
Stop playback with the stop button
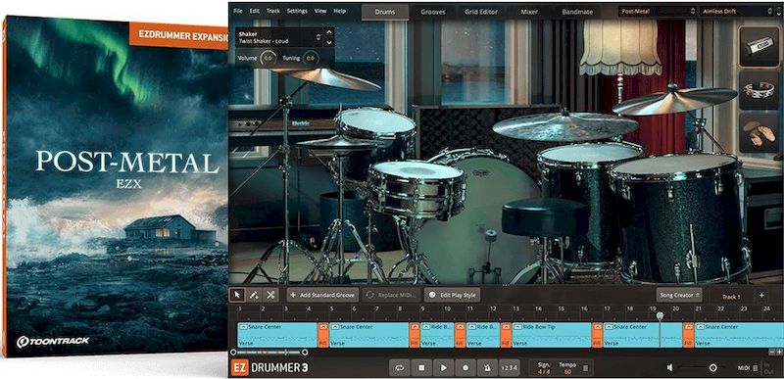[421, 367]
